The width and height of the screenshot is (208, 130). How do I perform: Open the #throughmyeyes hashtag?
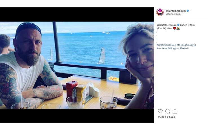click(186, 45)
